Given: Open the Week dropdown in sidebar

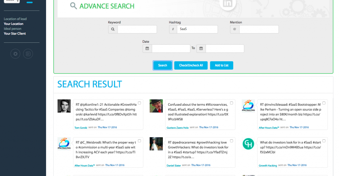Looking at the screenshot, I should [12, 1].
